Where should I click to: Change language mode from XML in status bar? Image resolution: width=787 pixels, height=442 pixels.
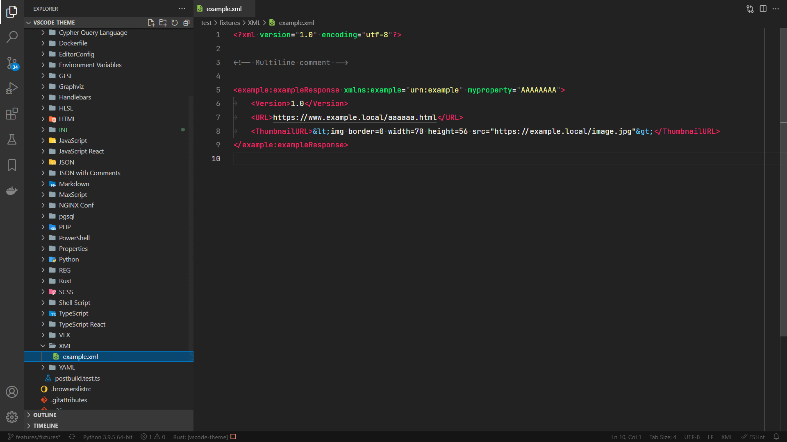pyautogui.click(x=727, y=437)
